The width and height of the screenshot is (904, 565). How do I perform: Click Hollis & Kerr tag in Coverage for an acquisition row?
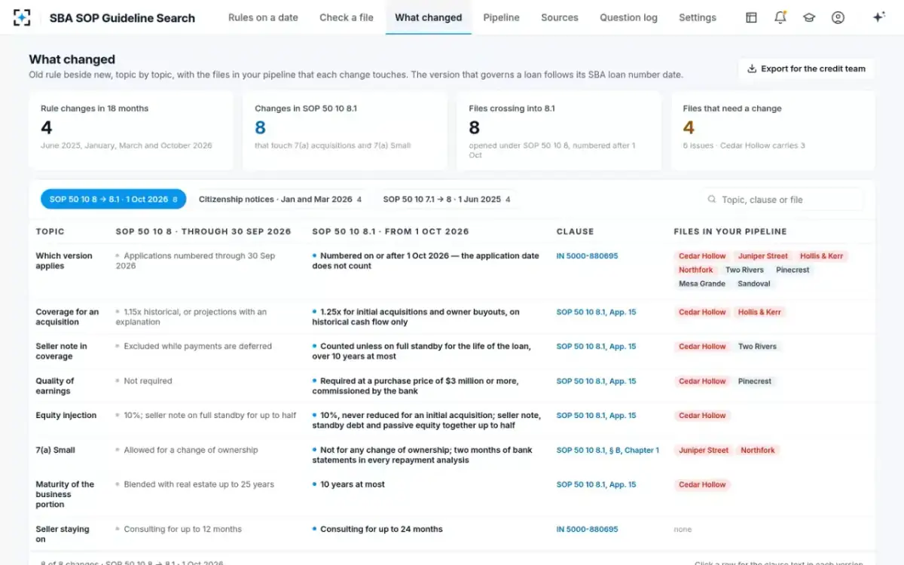[759, 312]
